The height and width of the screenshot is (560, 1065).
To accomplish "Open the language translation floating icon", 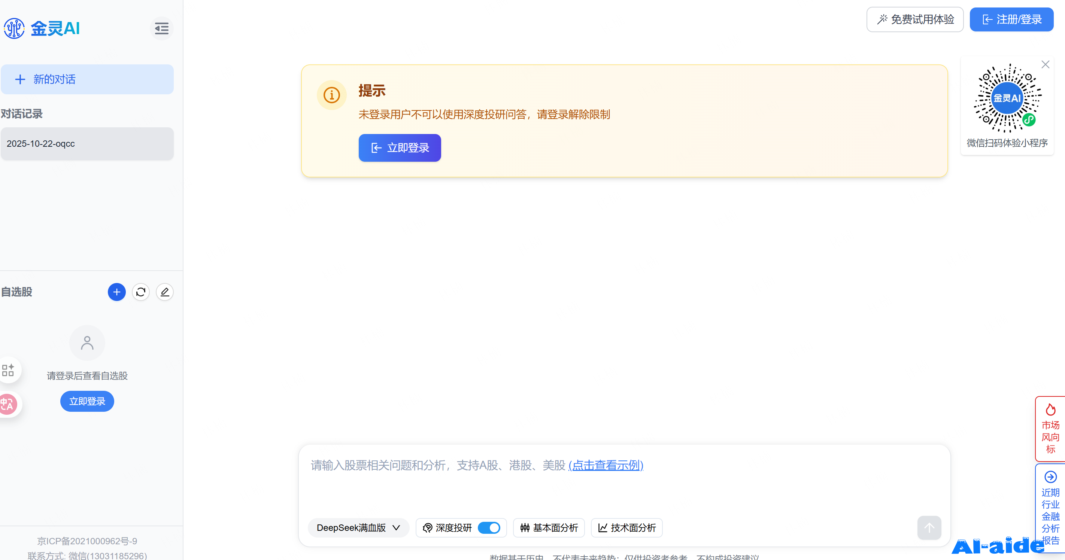I will click(7, 404).
